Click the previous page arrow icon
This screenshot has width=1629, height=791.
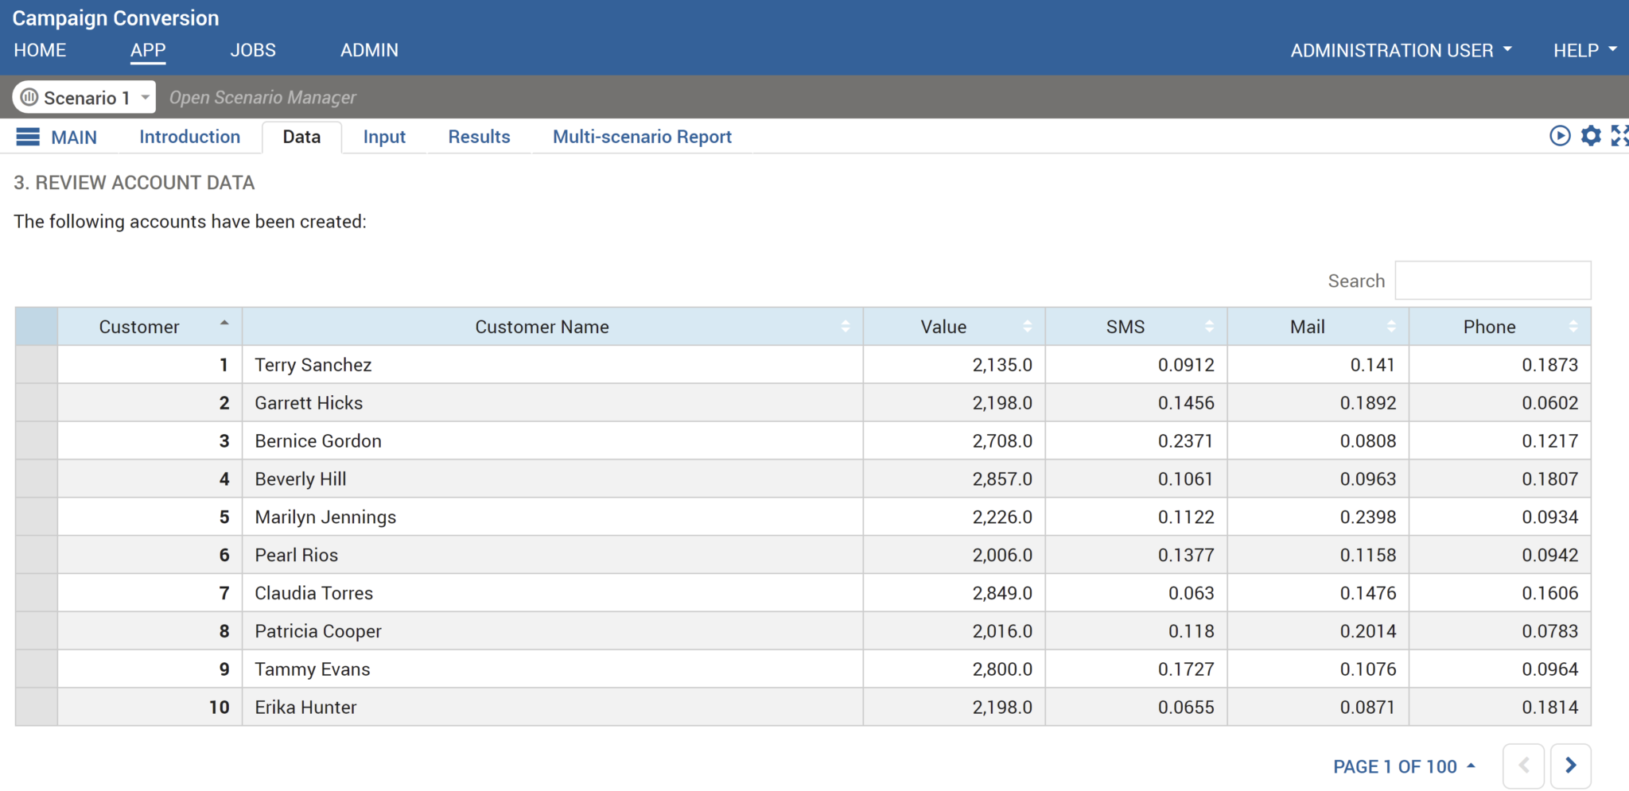(x=1524, y=765)
